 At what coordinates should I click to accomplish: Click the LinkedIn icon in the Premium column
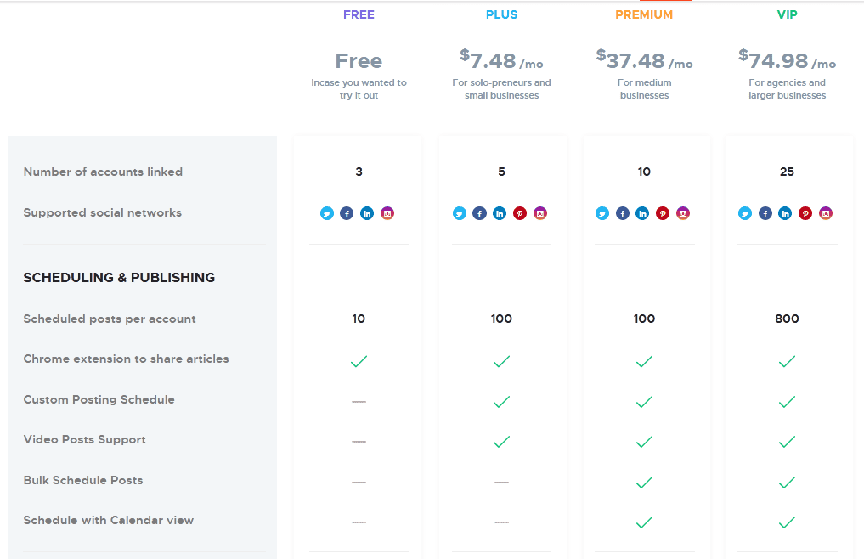point(642,213)
